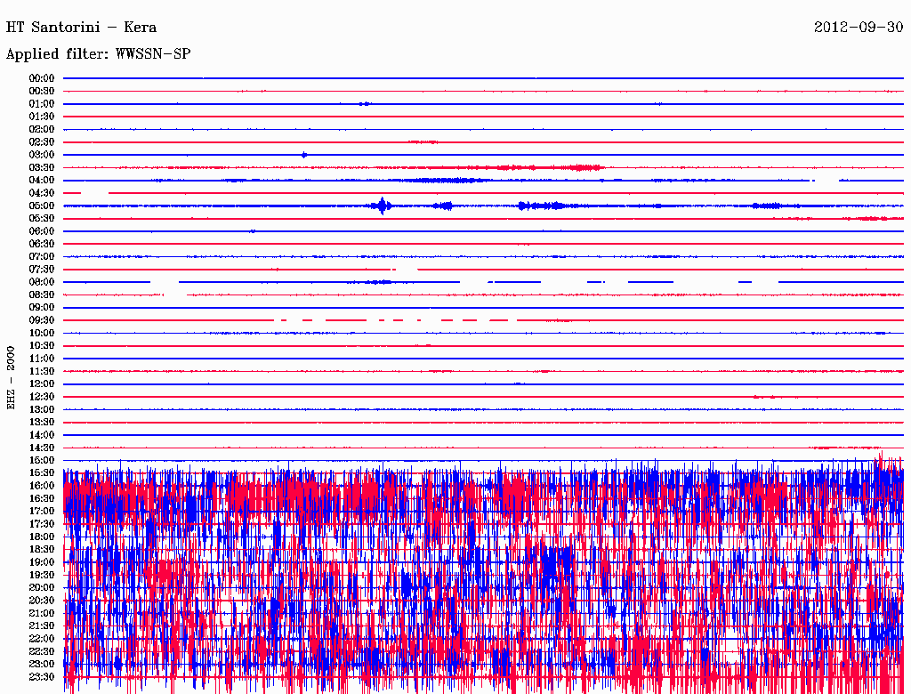Choose the 14:30 time label
Screen dimensions: 911x694
point(42,448)
